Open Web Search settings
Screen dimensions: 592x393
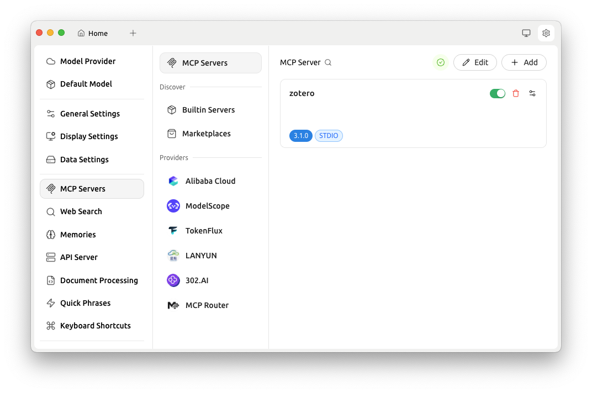pos(81,211)
